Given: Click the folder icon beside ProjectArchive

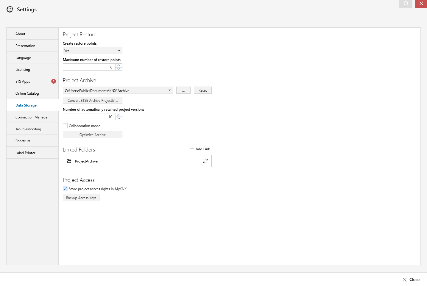Looking at the screenshot, I should pyautogui.click(x=69, y=161).
